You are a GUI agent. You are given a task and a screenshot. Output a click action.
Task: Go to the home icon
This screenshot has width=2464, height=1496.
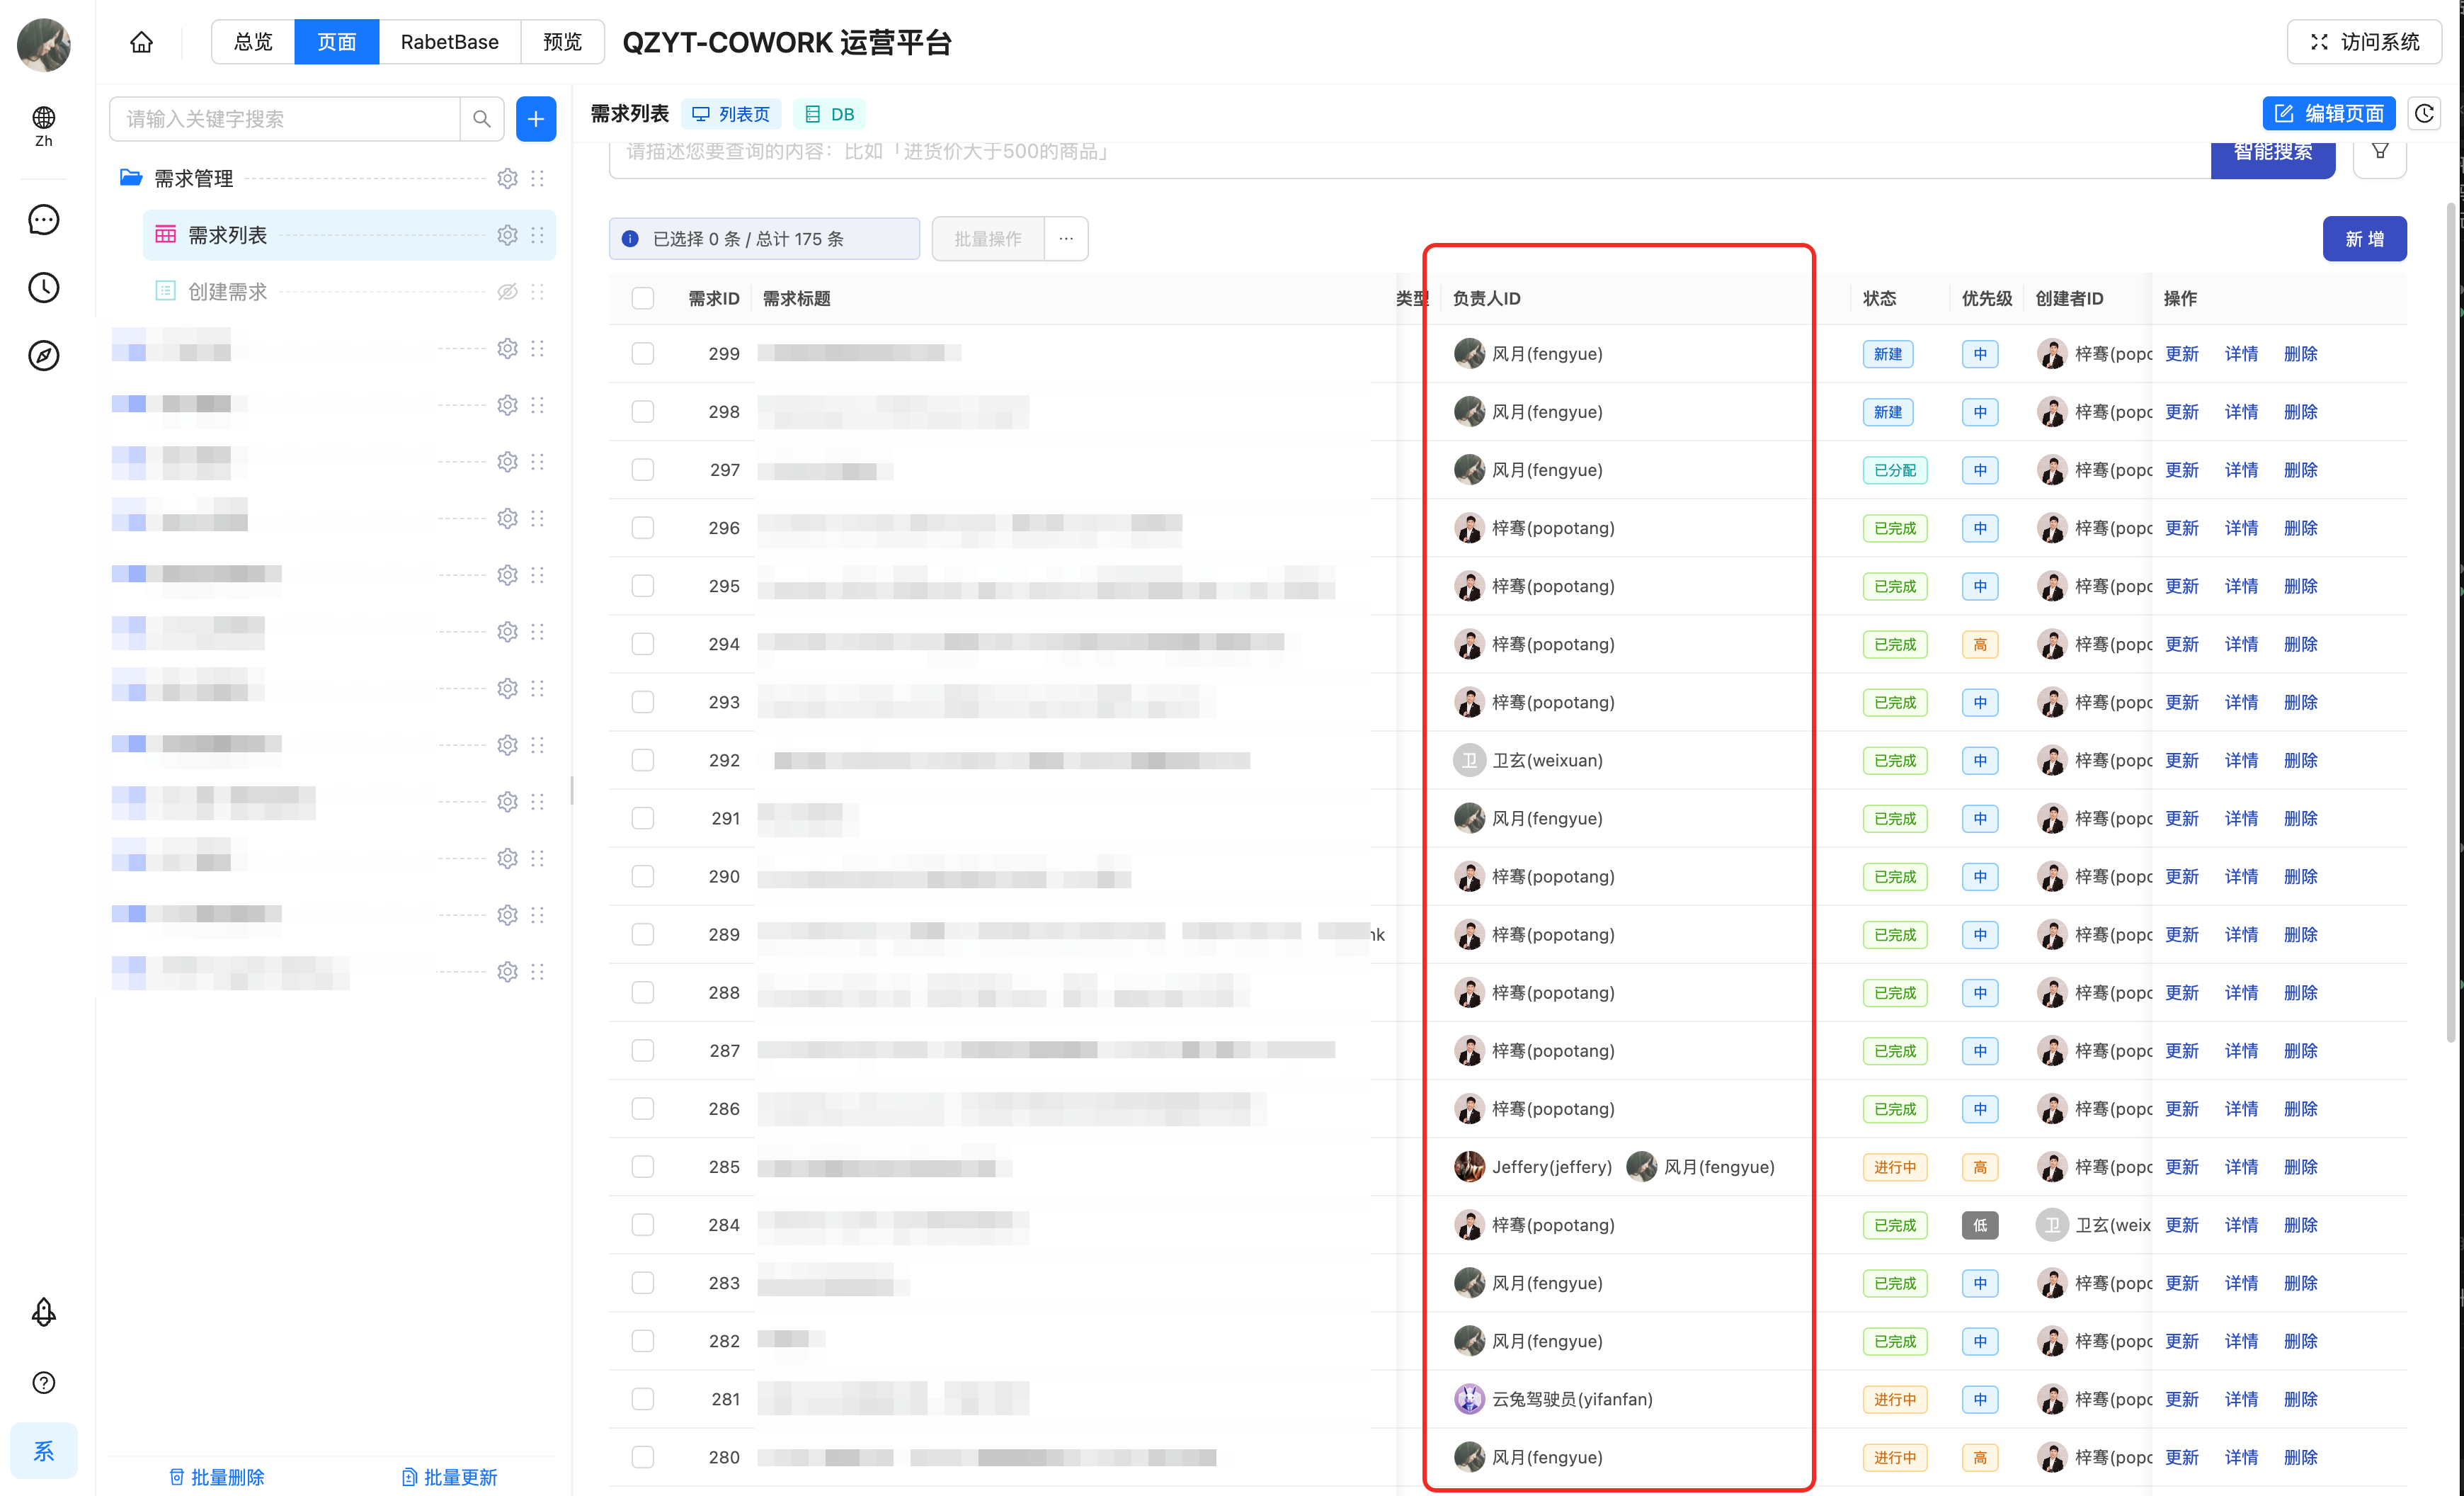[x=142, y=42]
